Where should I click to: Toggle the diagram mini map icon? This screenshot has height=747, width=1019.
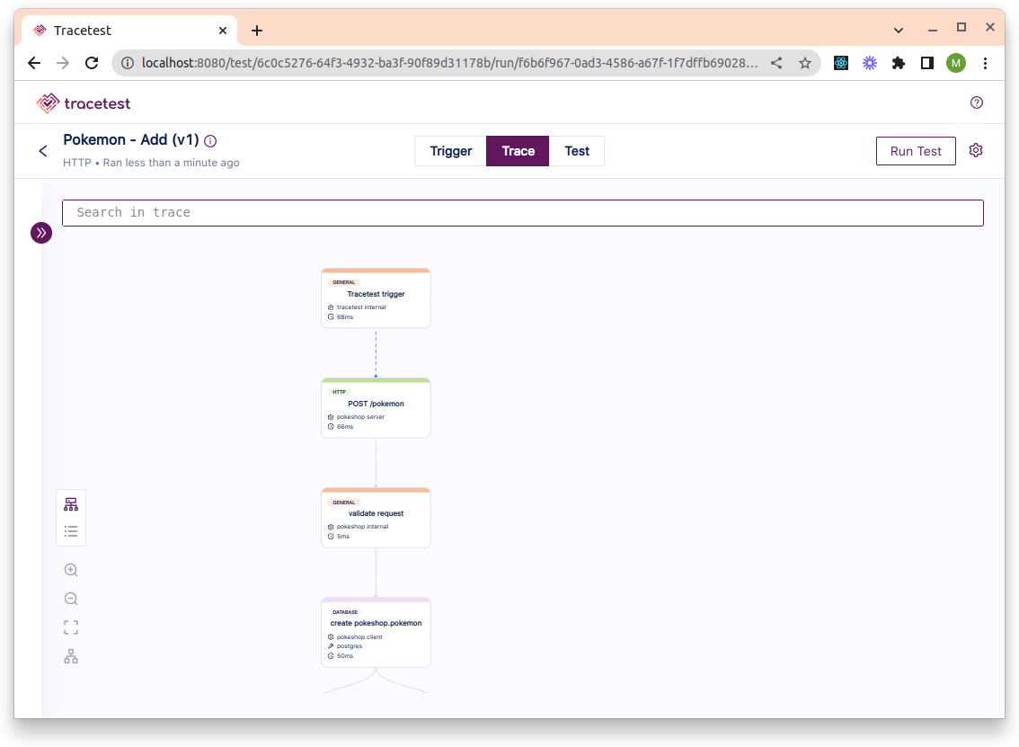point(71,656)
